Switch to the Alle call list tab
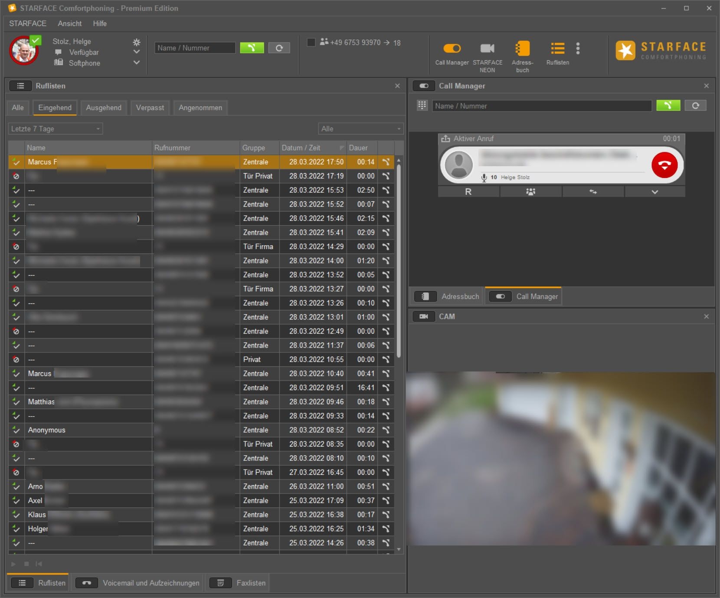Image resolution: width=720 pixels, height=598 pixels. (x=18, y=108)
